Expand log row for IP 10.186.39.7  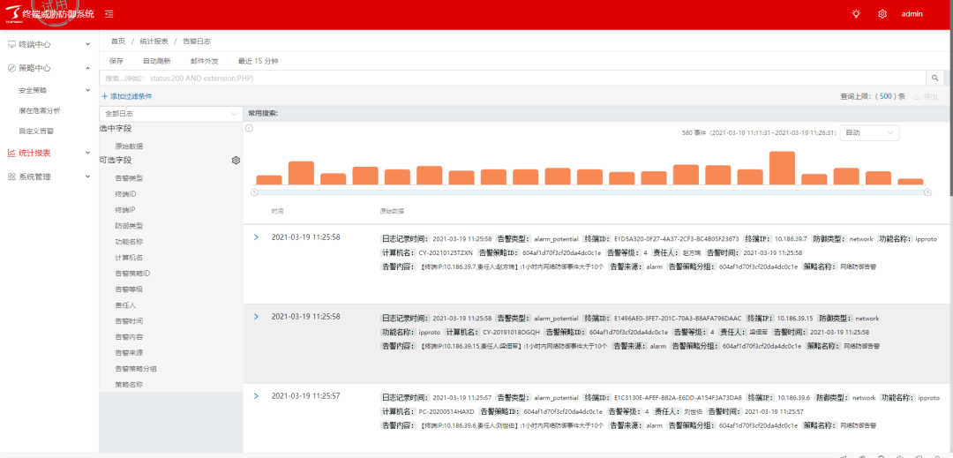point(256,237)
